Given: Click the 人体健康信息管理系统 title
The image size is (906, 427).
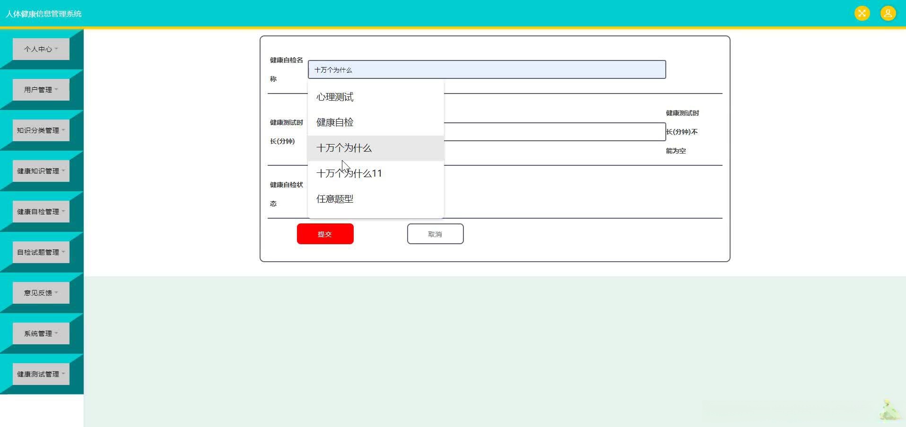Looking at the screenshot, I should click(44, 14).
